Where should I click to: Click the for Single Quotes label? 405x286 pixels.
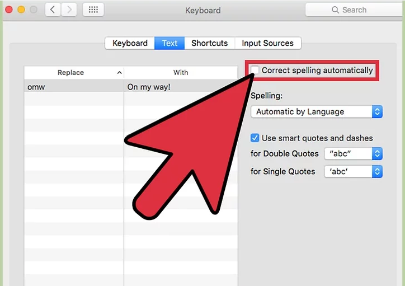283,172
